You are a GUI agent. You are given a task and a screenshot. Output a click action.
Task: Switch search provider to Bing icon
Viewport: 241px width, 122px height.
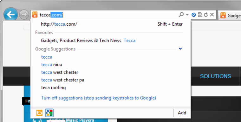click(x=39, y=113)
